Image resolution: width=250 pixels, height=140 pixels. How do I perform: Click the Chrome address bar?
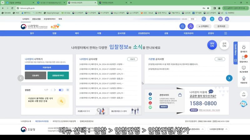[110, 8]
